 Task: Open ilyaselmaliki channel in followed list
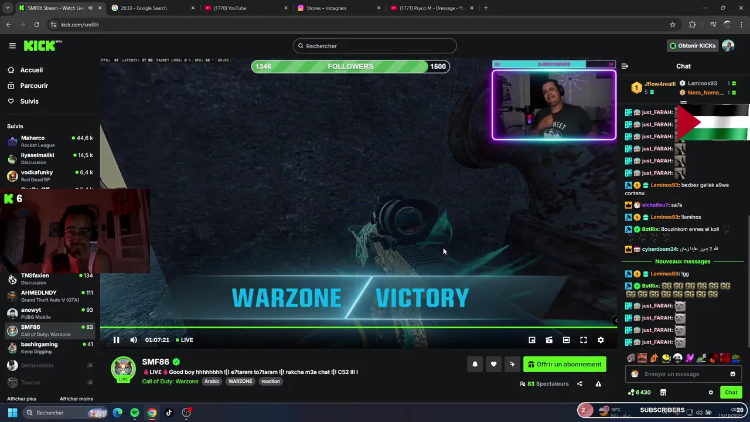(x=50, y=159)
